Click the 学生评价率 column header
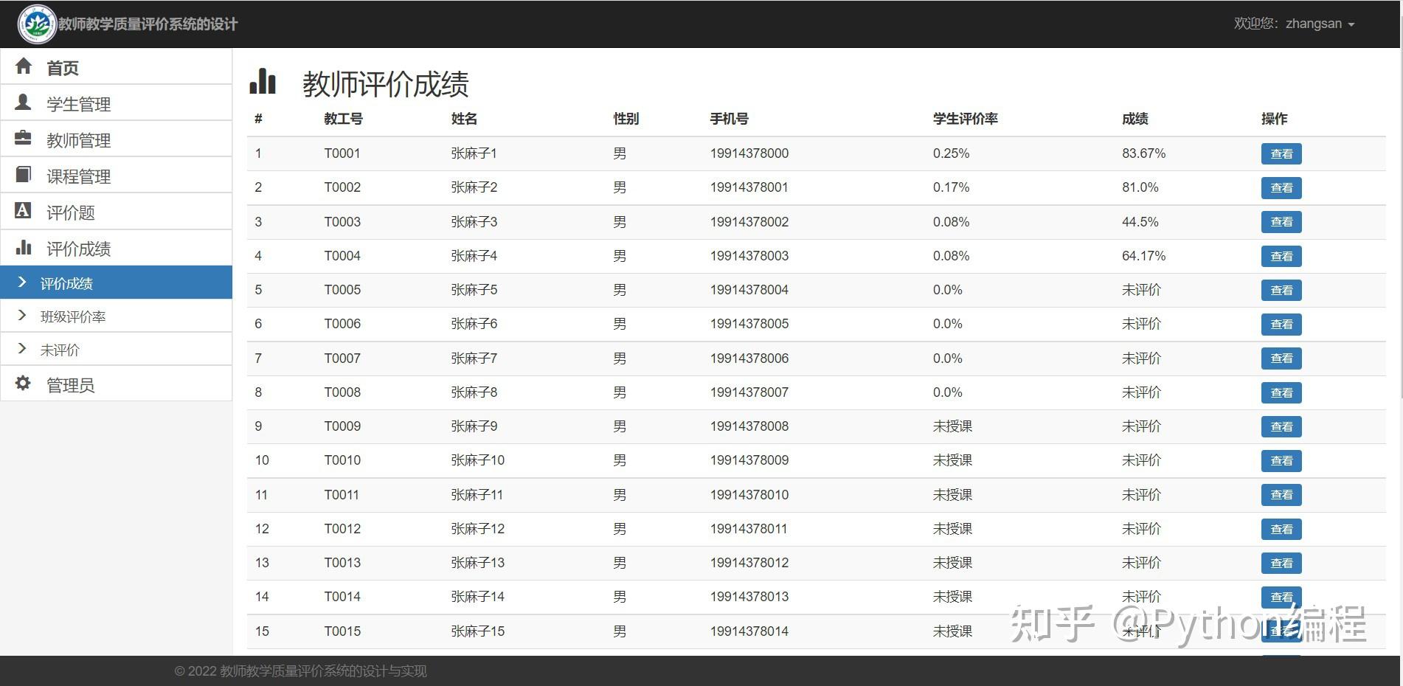The width and height of the screenshot is (1403, 686). click(x=965, y=119)
